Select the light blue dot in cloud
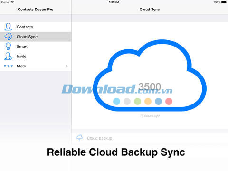 116,101
